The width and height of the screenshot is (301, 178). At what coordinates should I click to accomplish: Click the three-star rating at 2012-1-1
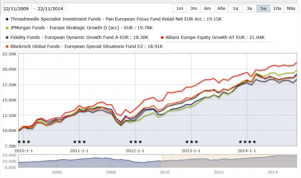pyautogui.click(x=135, y=142)
